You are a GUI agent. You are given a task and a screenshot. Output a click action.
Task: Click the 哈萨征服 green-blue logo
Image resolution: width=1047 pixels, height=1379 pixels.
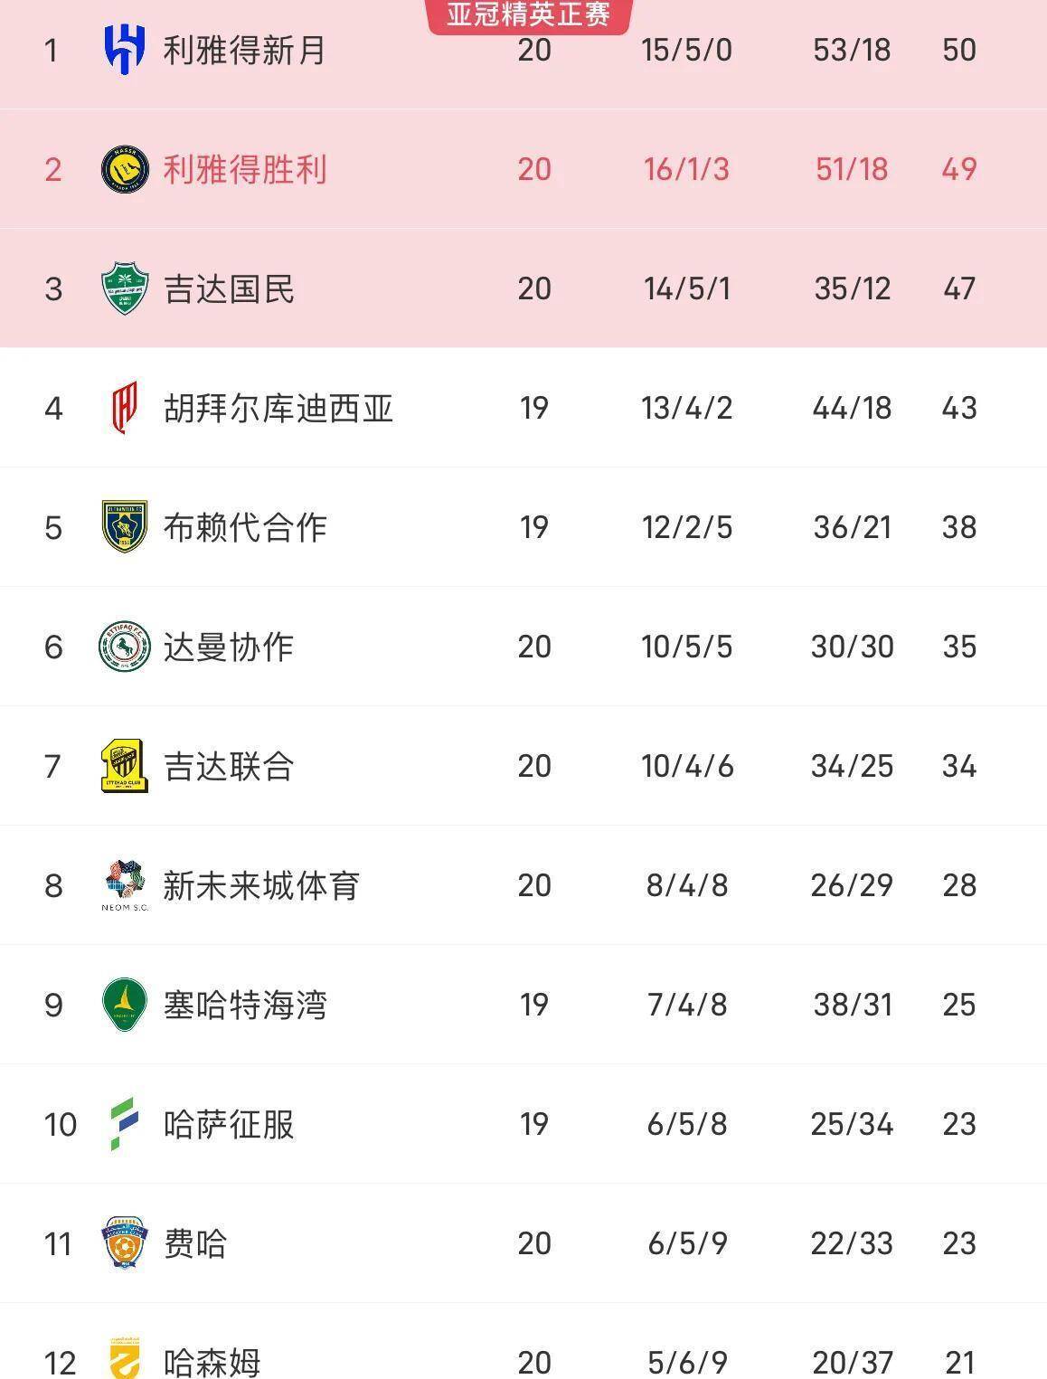(x=124, y=1124)
